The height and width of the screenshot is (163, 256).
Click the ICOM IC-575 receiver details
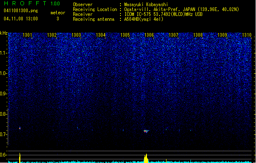[x=163, y=14]
